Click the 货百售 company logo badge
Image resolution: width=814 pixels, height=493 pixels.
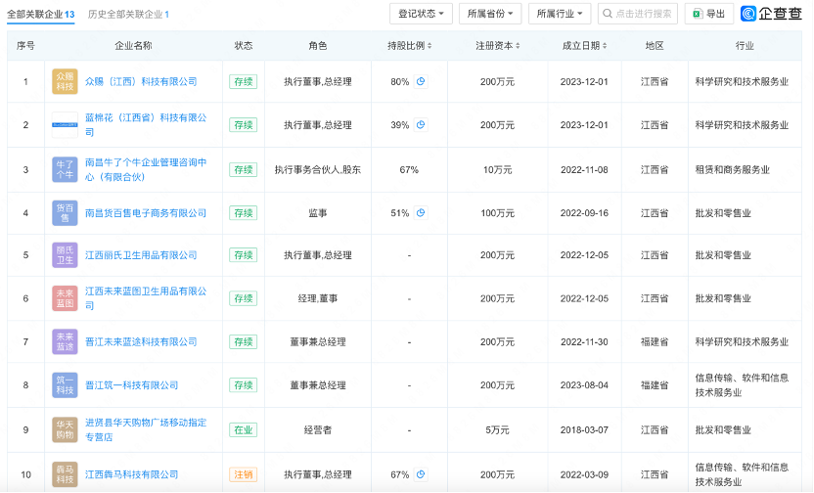click(x=65, y=212)
